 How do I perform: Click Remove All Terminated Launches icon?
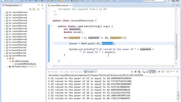coord(139,72)
